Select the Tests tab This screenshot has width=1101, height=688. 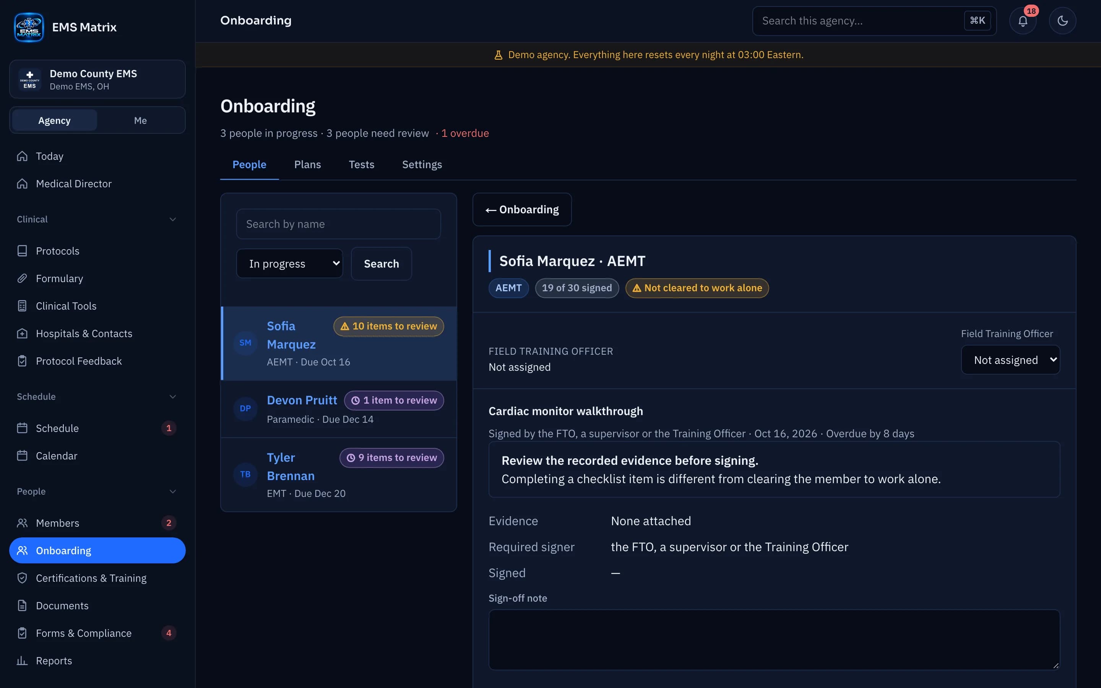tap(361, 165)
